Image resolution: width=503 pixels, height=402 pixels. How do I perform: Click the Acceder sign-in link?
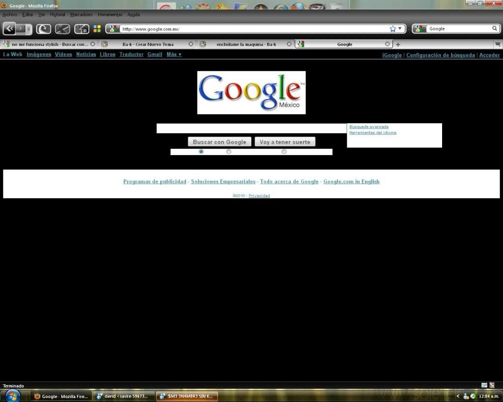(x=490, y=55)
